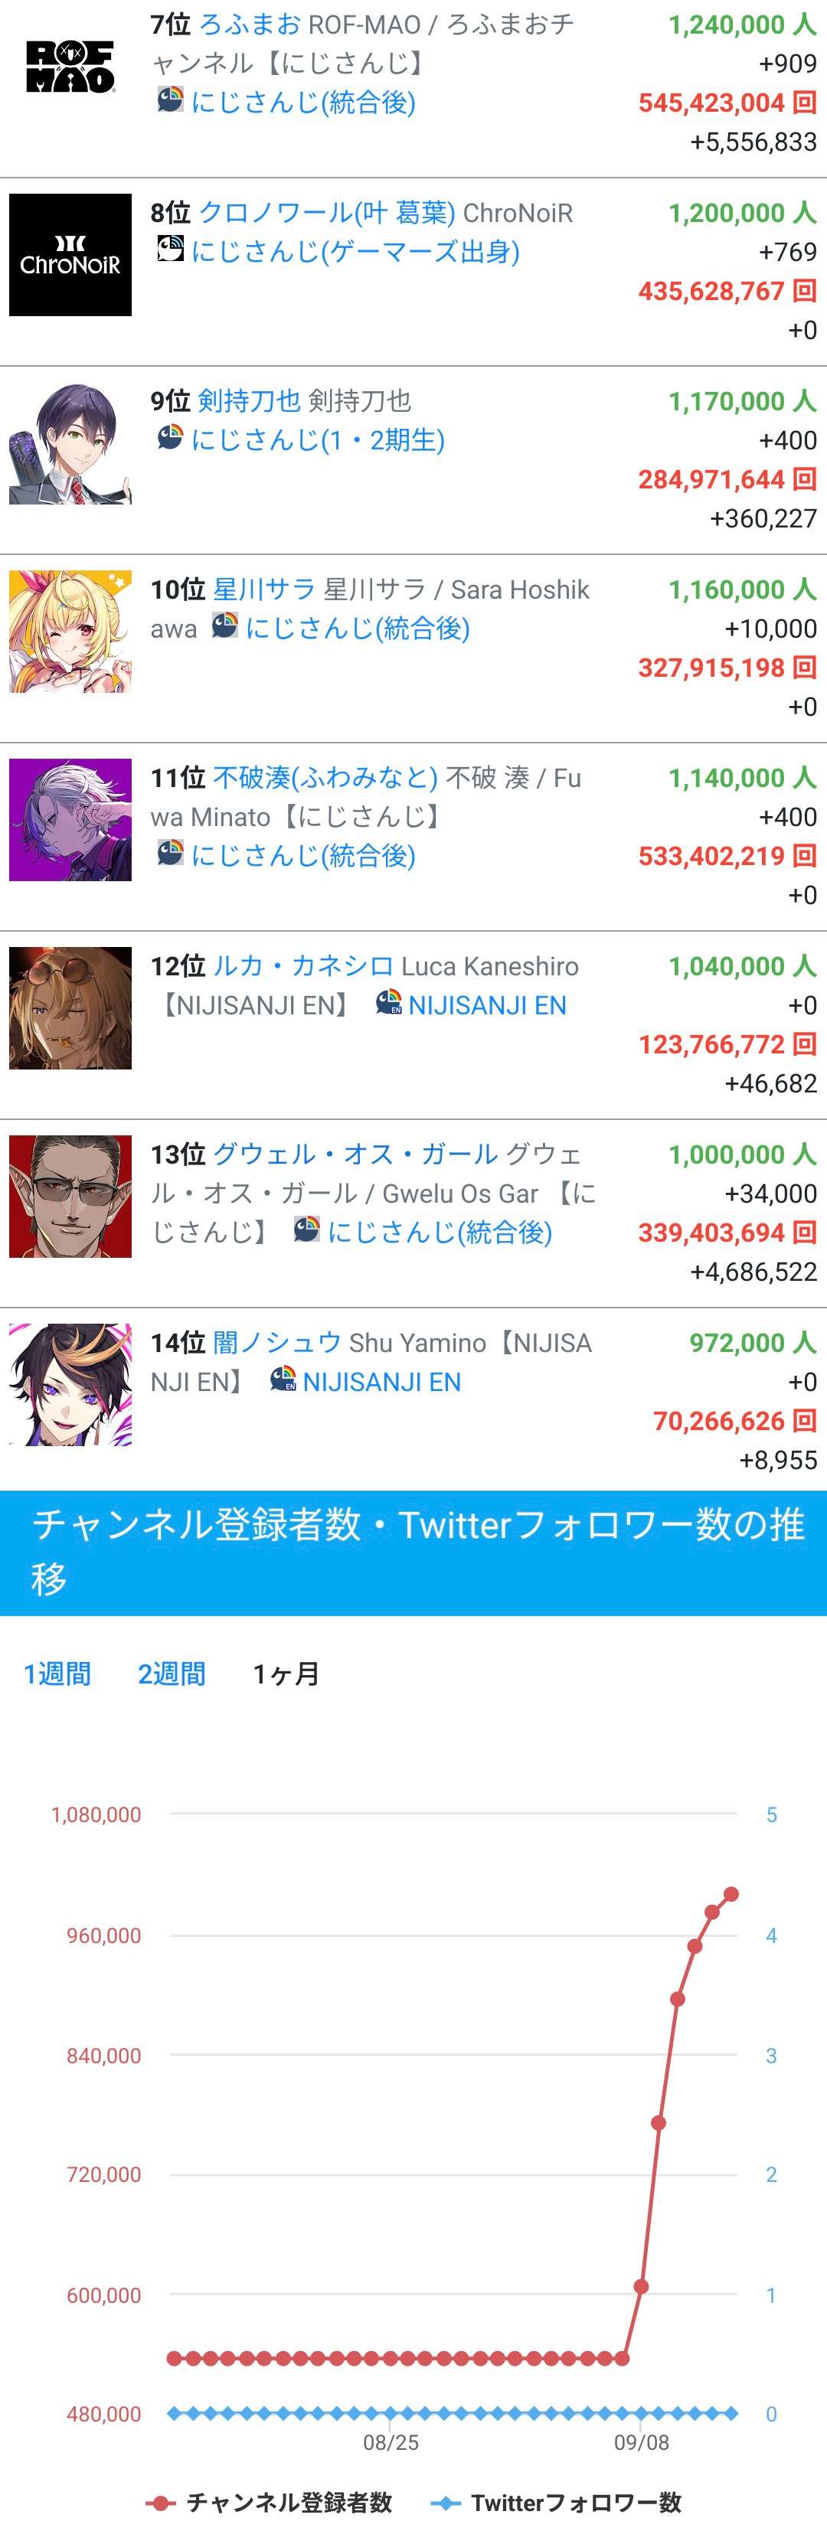
Task: Switch chart to 1週間 range
Action: tap(57, 1673)
